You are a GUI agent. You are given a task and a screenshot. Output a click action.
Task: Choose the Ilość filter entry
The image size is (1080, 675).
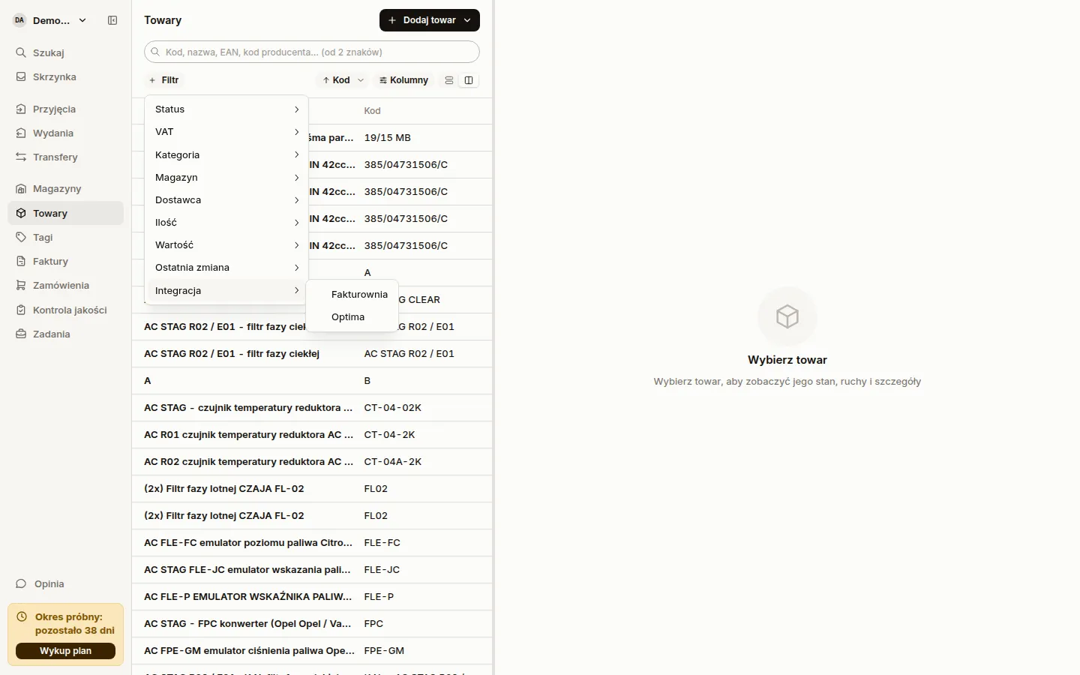(x=226, y=222)
